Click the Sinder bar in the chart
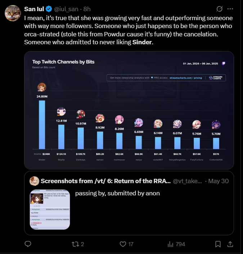 (42, 124)
